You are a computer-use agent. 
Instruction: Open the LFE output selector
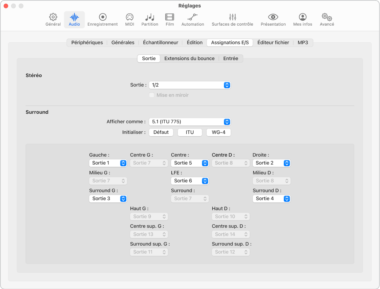pyautogui.click(x=190, y=181)
